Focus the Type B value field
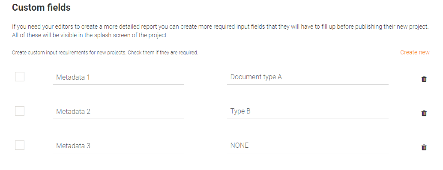443x170 pixels. click(x=308, y=111)
